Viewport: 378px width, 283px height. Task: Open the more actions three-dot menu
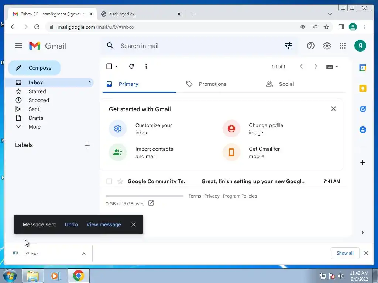click(x=146, y=66)
